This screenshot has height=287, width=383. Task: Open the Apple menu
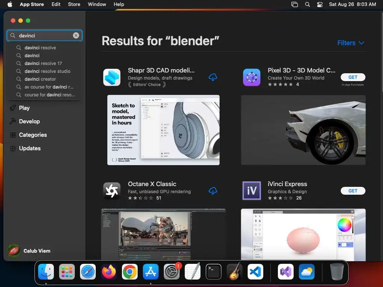coord(10,4)
